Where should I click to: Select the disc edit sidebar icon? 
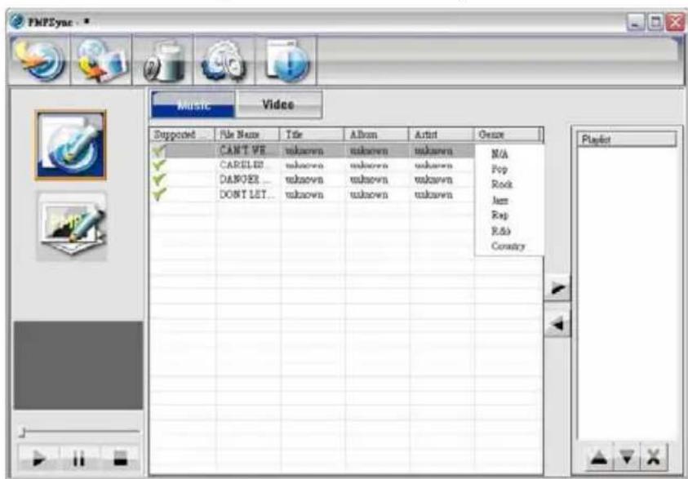coord(71,144)
